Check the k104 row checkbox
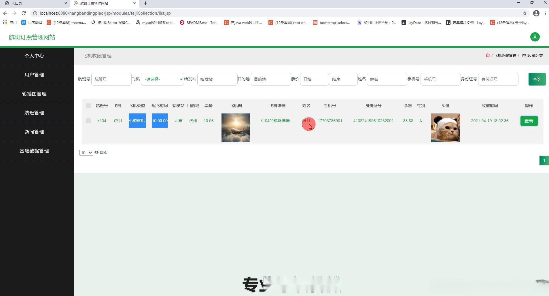 [x=88, y=121]
